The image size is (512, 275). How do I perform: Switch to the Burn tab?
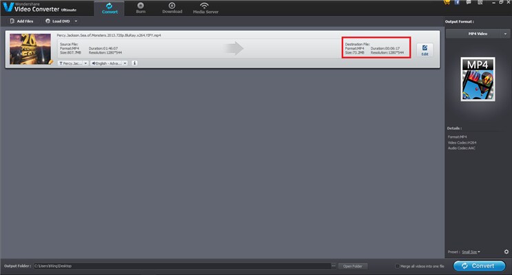pos(141,8)
